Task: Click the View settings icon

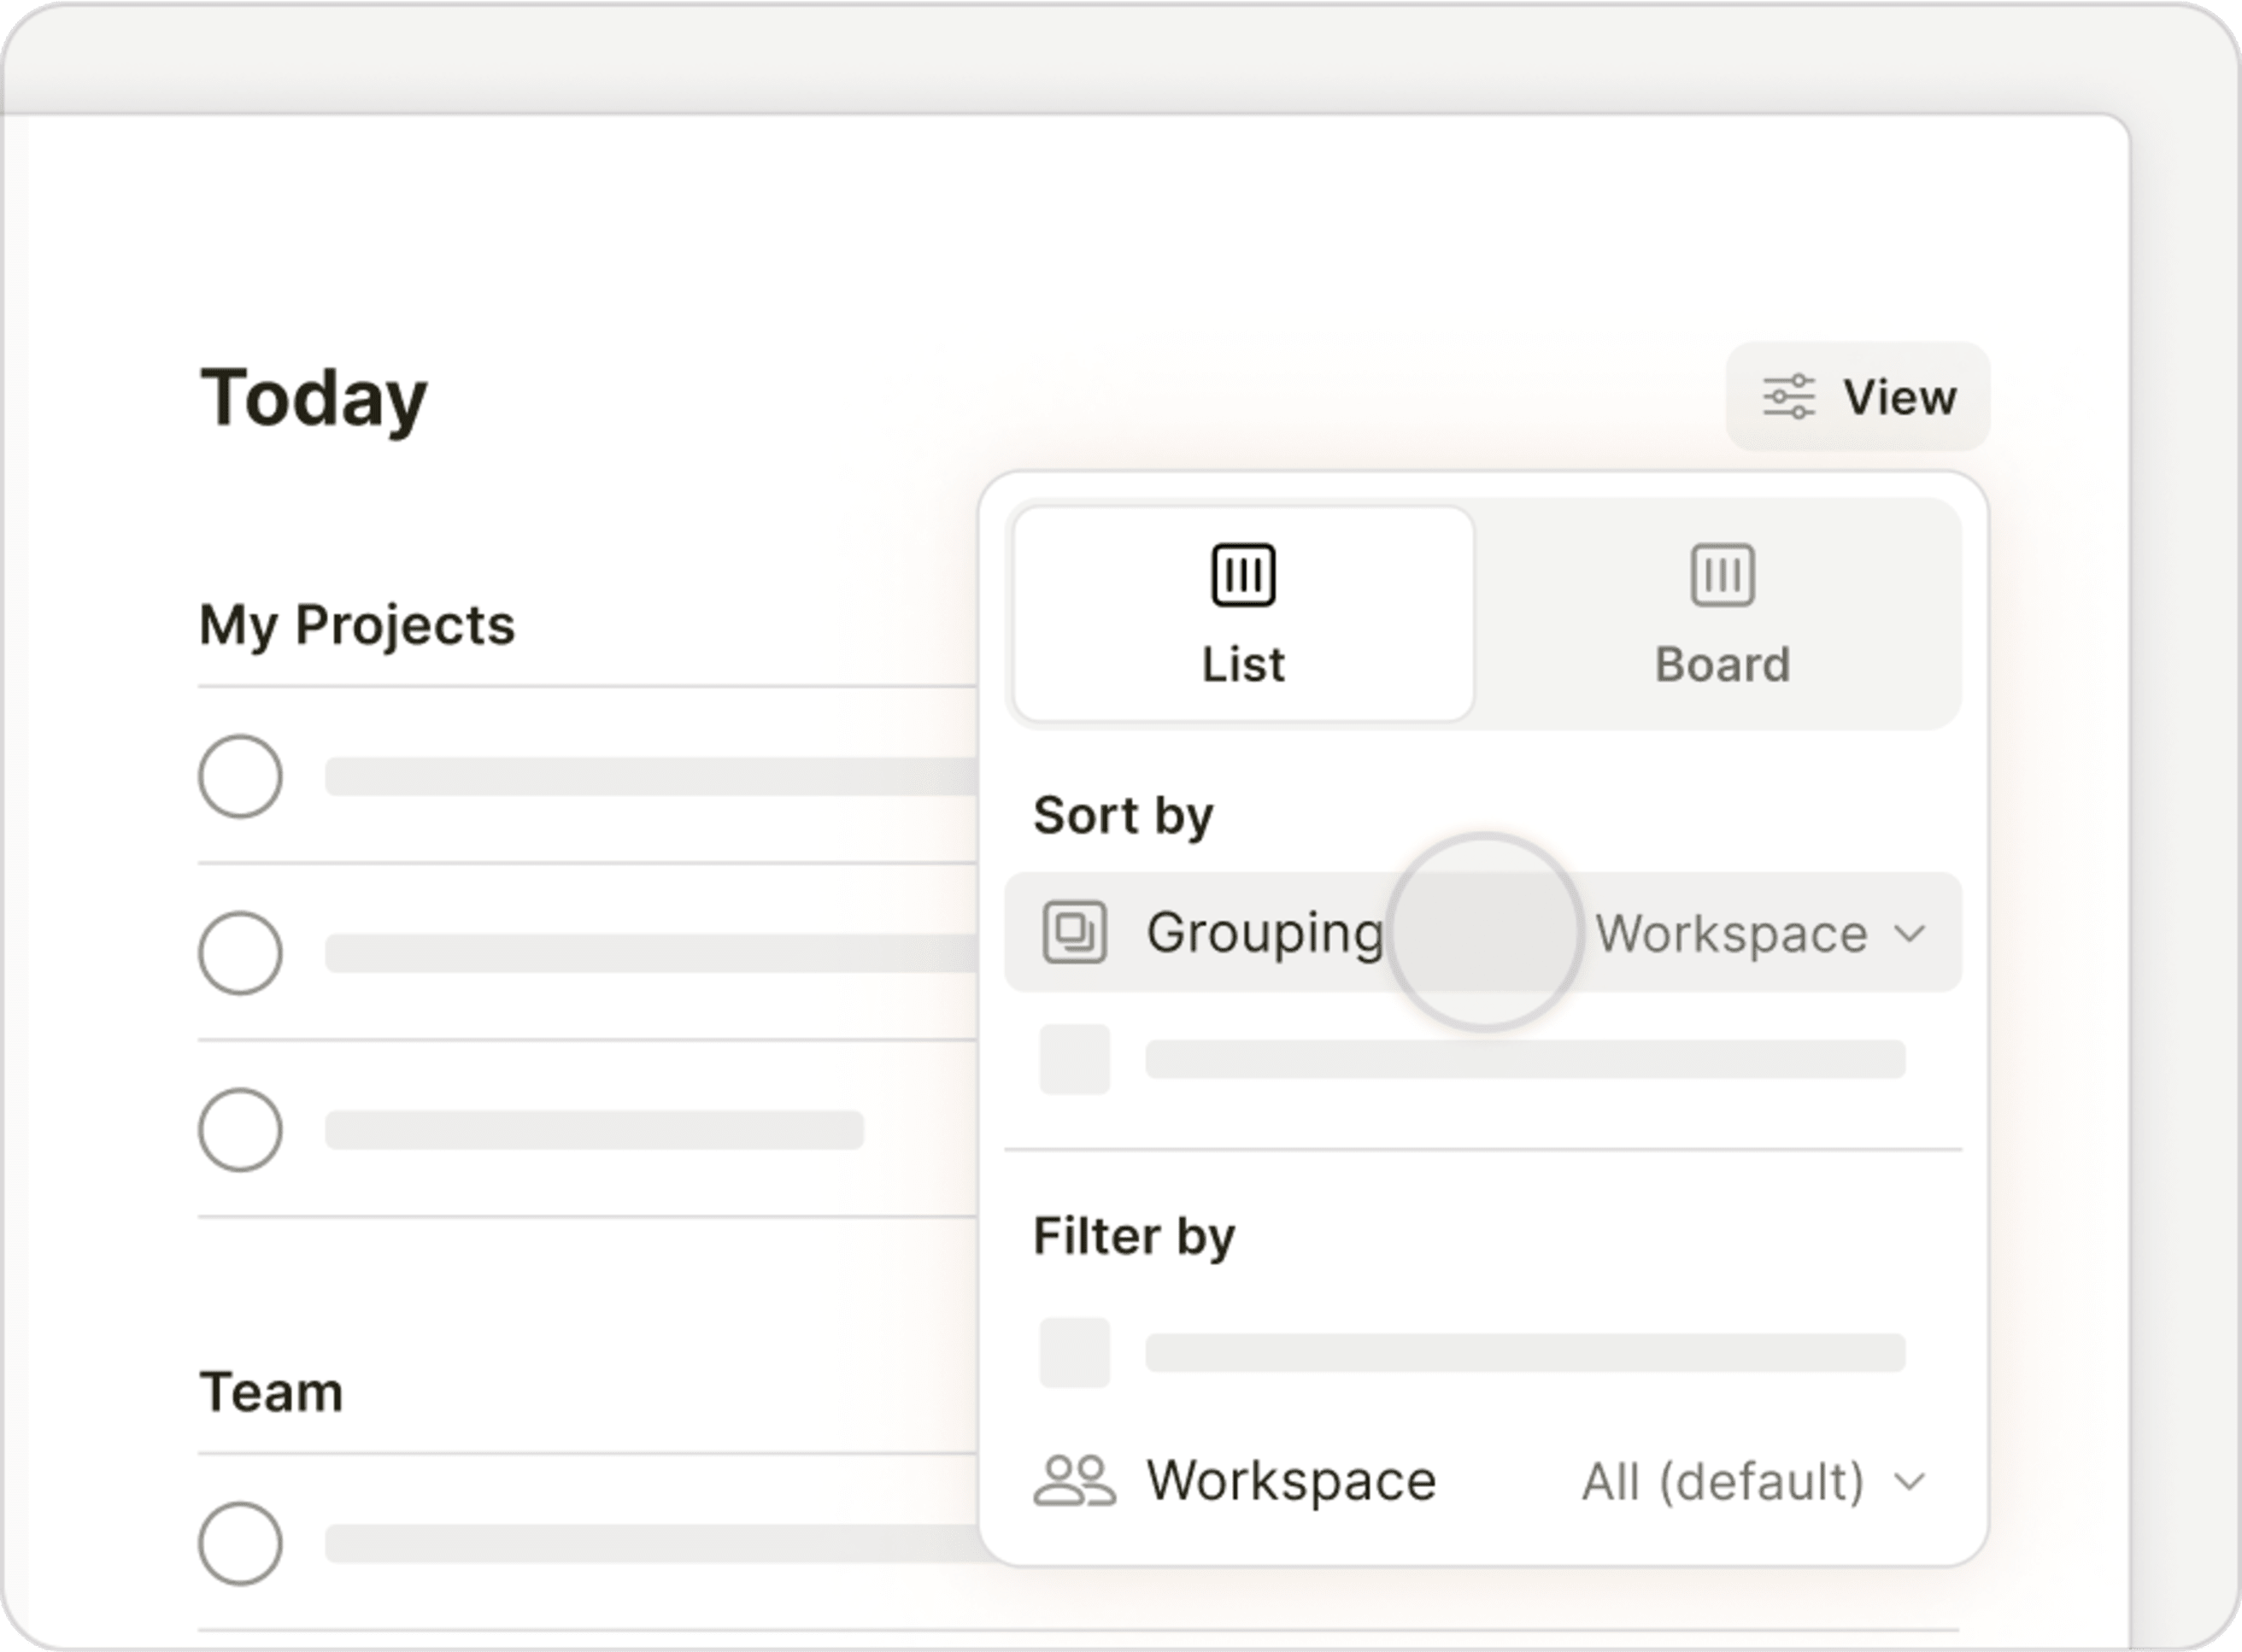Action: 1784,397
